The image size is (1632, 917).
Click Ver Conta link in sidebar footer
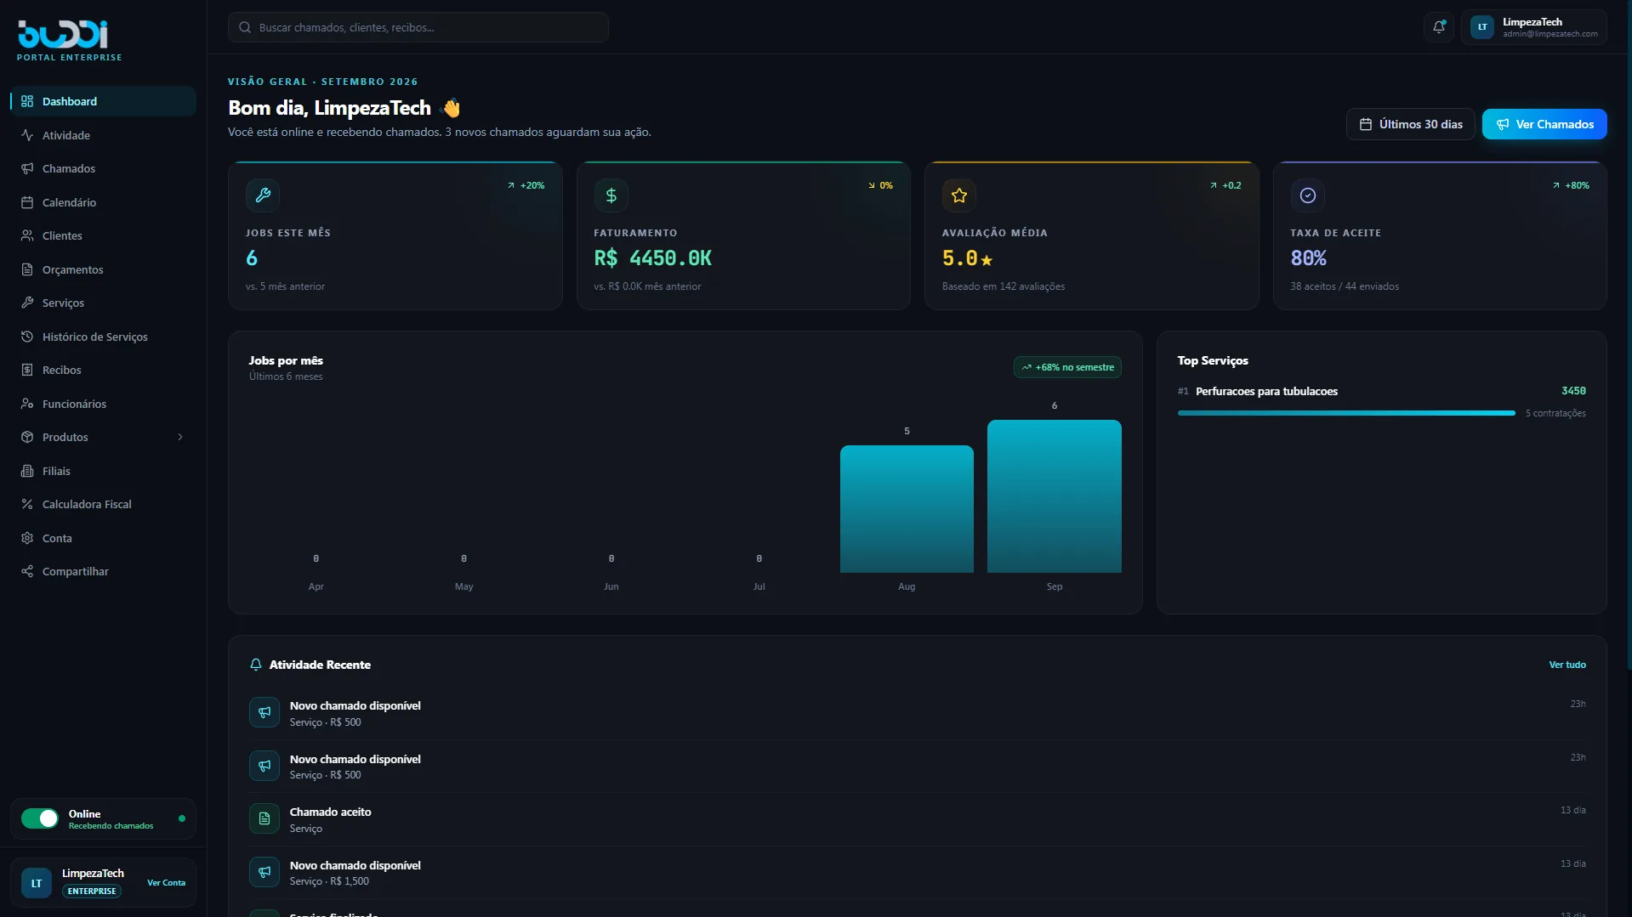166,883
